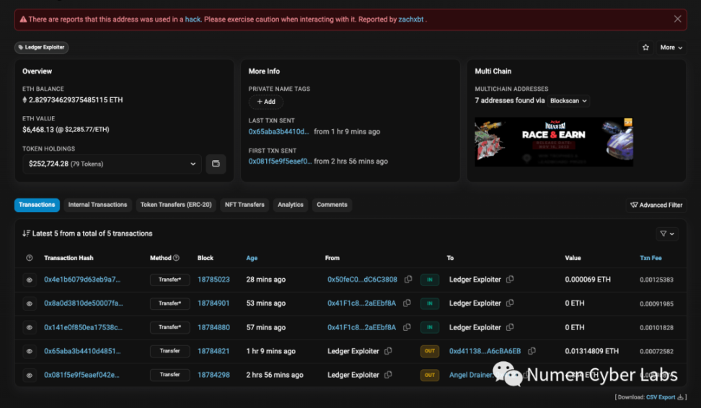Open block 18785023

click(x=213, y=279)
